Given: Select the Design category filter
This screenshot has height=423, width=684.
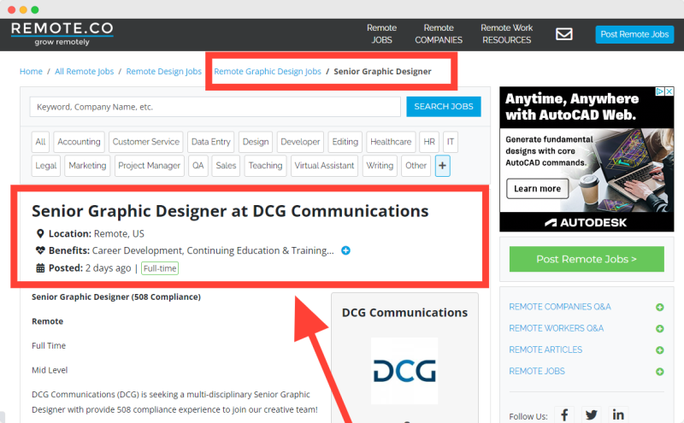Looking at the screenshot, I should pos(256,142).
